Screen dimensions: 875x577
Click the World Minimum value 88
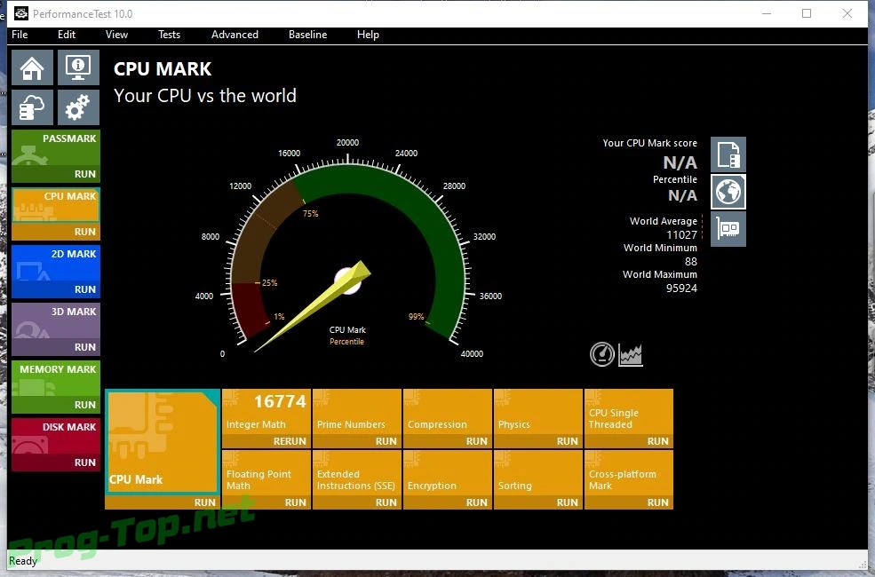[x=691, y=262]
